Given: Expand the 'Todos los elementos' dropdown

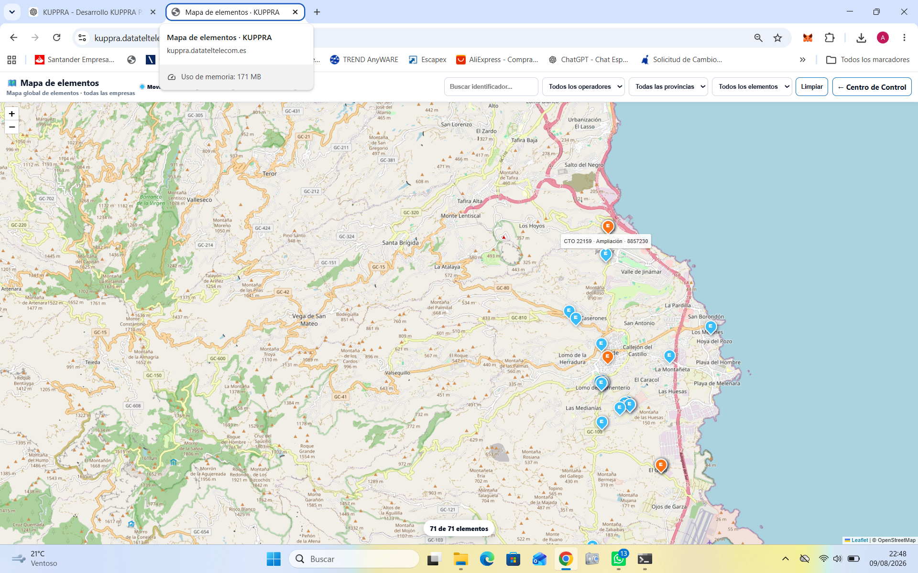Looking at the screenshot, I should click(752, 87).
